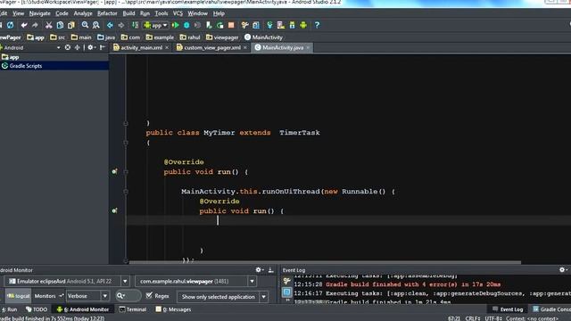Click the logcat search input field
This screenshot has height=321, width=571.
pos(128,296)
